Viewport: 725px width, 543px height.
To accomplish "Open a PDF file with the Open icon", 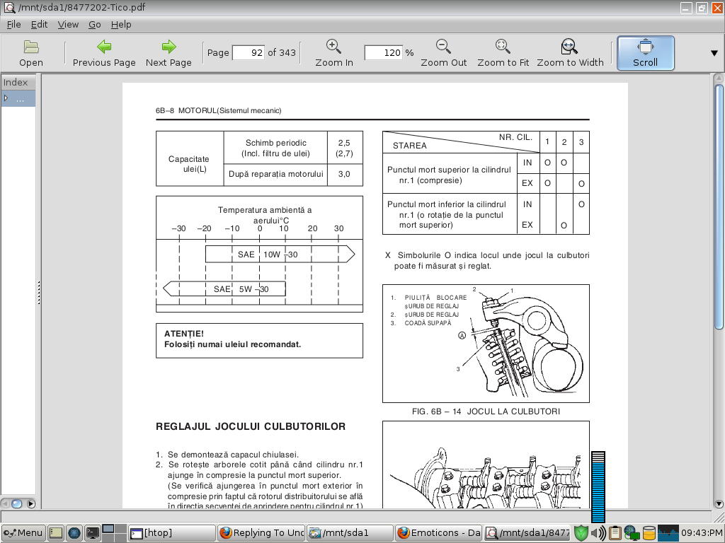I will pos(31,53).
